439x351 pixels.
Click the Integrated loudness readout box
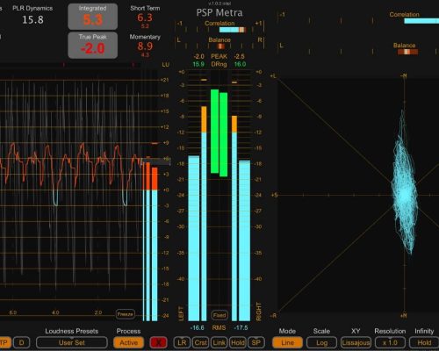coord(93,17)
